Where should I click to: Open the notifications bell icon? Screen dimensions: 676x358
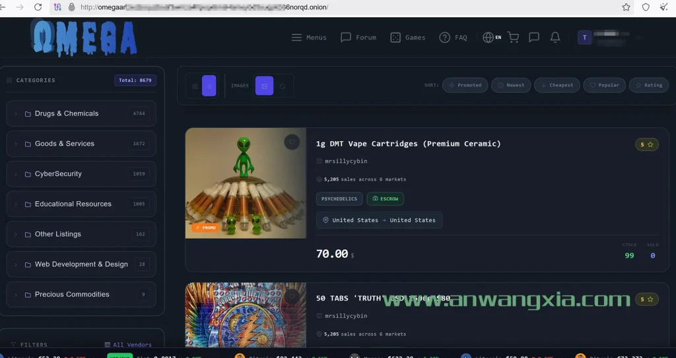point(555,38)
